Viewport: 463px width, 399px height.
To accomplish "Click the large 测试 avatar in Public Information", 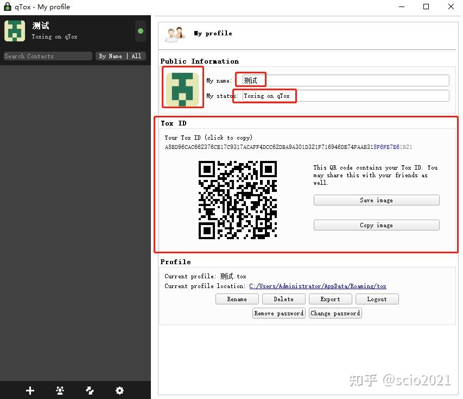I will pyautogui.click(x=182, y=88).
